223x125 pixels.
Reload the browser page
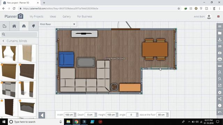14,8
